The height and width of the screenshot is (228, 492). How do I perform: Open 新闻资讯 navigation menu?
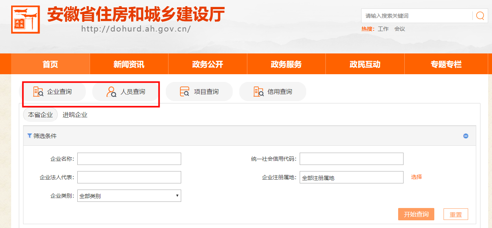(x=129, y=64)
